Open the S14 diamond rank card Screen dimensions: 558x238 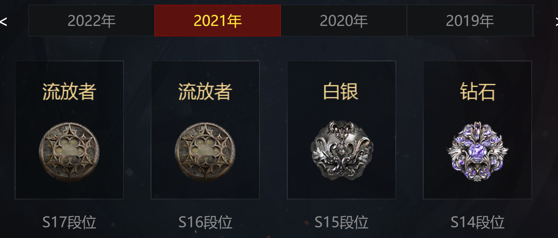(x=477, y=130)
